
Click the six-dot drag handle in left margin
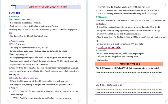coord(4,27)
